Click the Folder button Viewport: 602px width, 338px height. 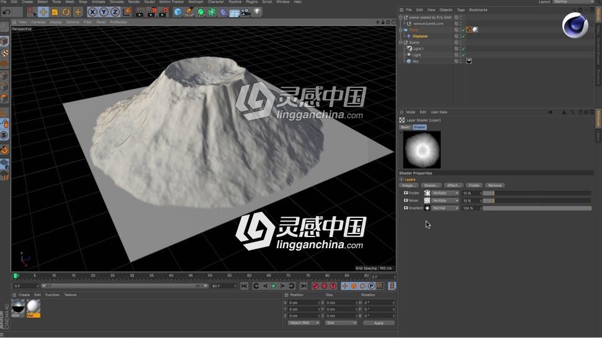pos(474,186)
